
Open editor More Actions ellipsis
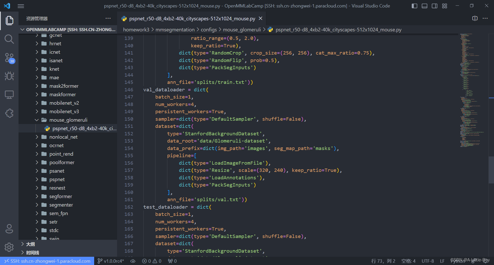coord(485,18)
